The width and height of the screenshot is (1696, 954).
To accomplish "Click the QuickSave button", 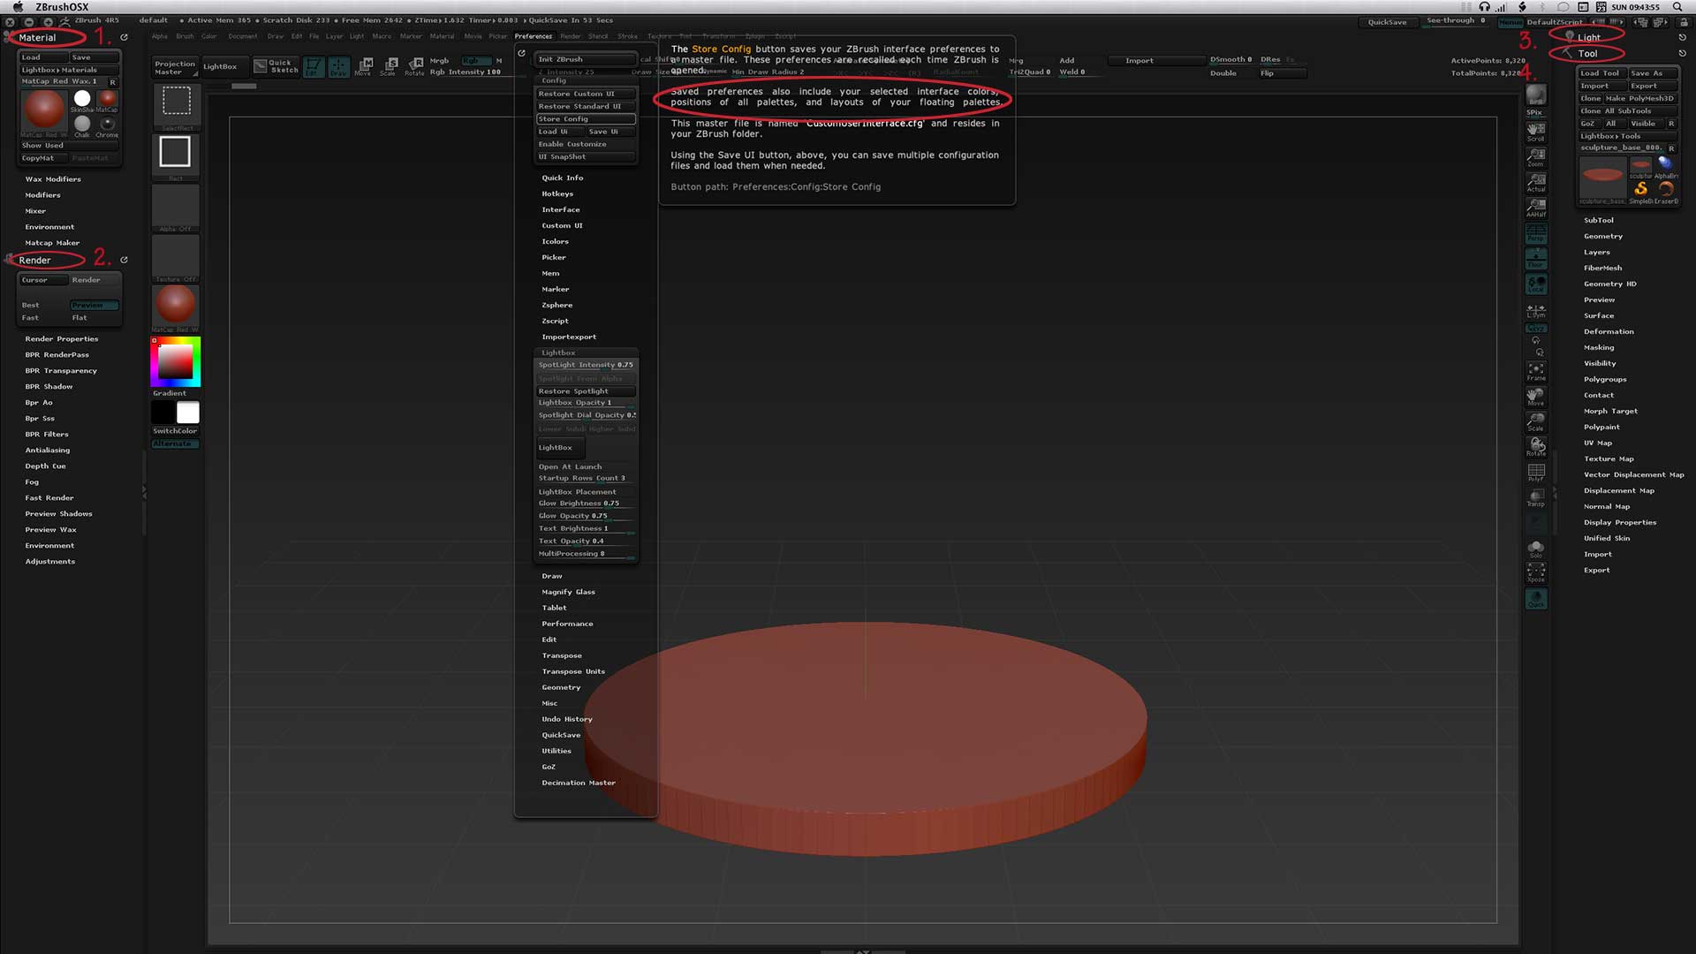I will tap(1387, 22).
